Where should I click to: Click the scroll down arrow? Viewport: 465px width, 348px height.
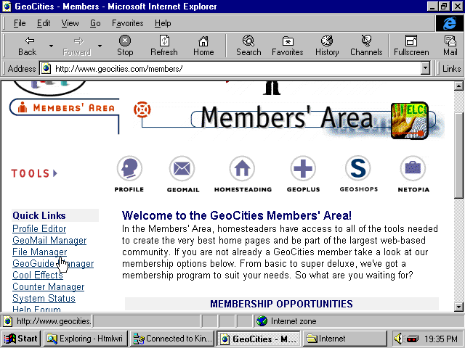tap(458, 307)
